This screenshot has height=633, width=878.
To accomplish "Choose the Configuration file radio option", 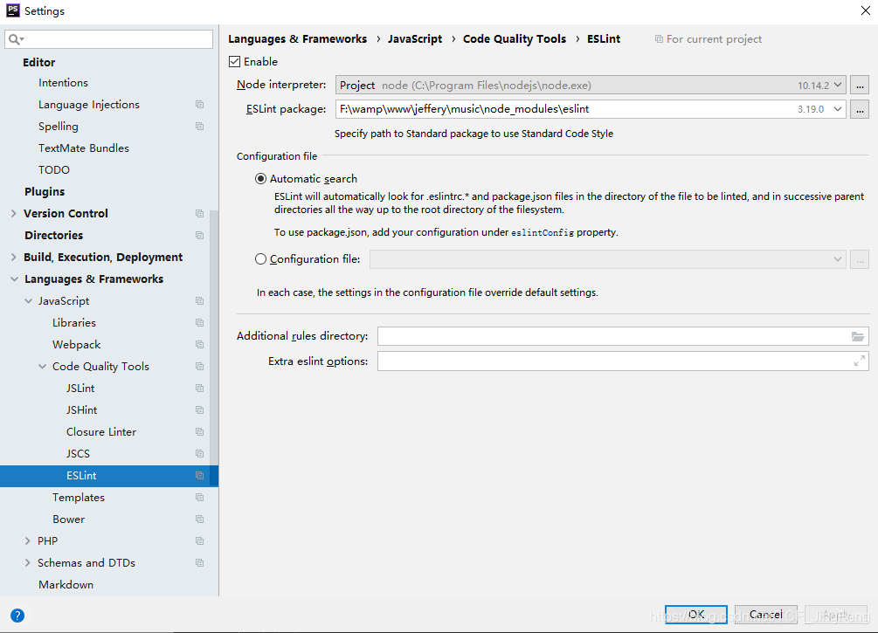I will tap(260, 258).
